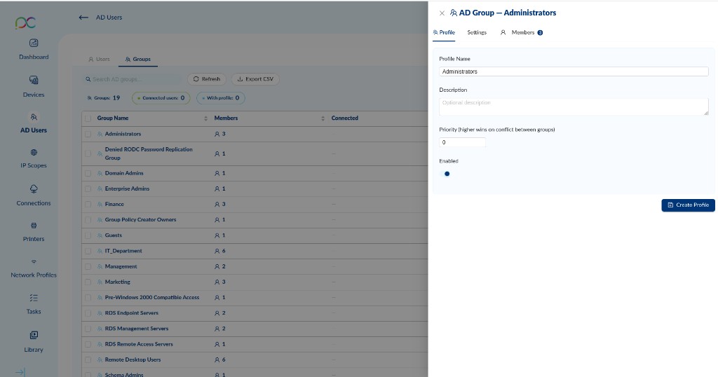Click the collapse sidebar arrow icon
This screenshot has height=377, width=718.
tap(20, 372)
